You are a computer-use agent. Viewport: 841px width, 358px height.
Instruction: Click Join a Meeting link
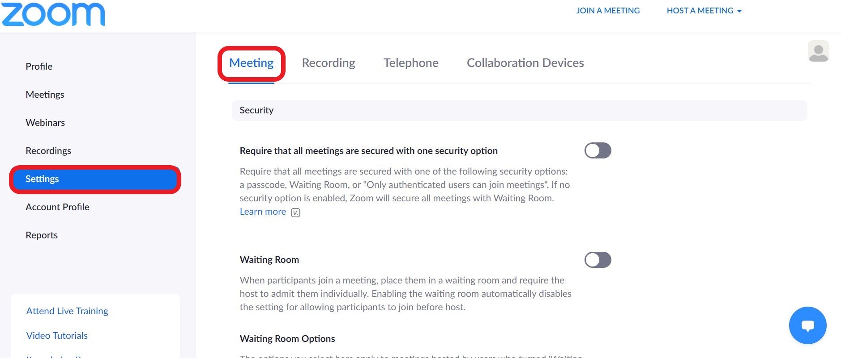[x=608, y=11]
